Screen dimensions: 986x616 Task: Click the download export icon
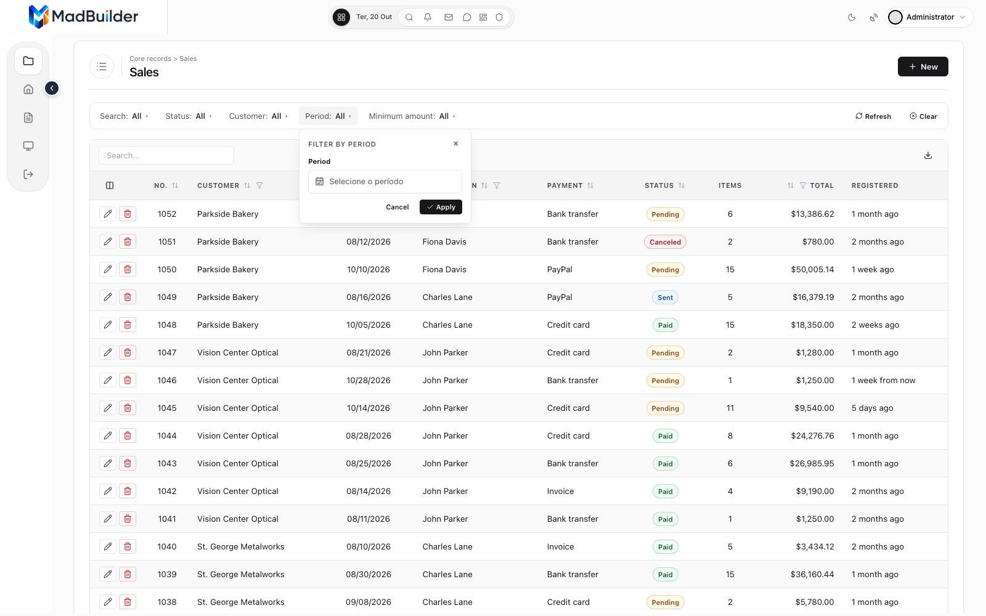pos(928,155)
